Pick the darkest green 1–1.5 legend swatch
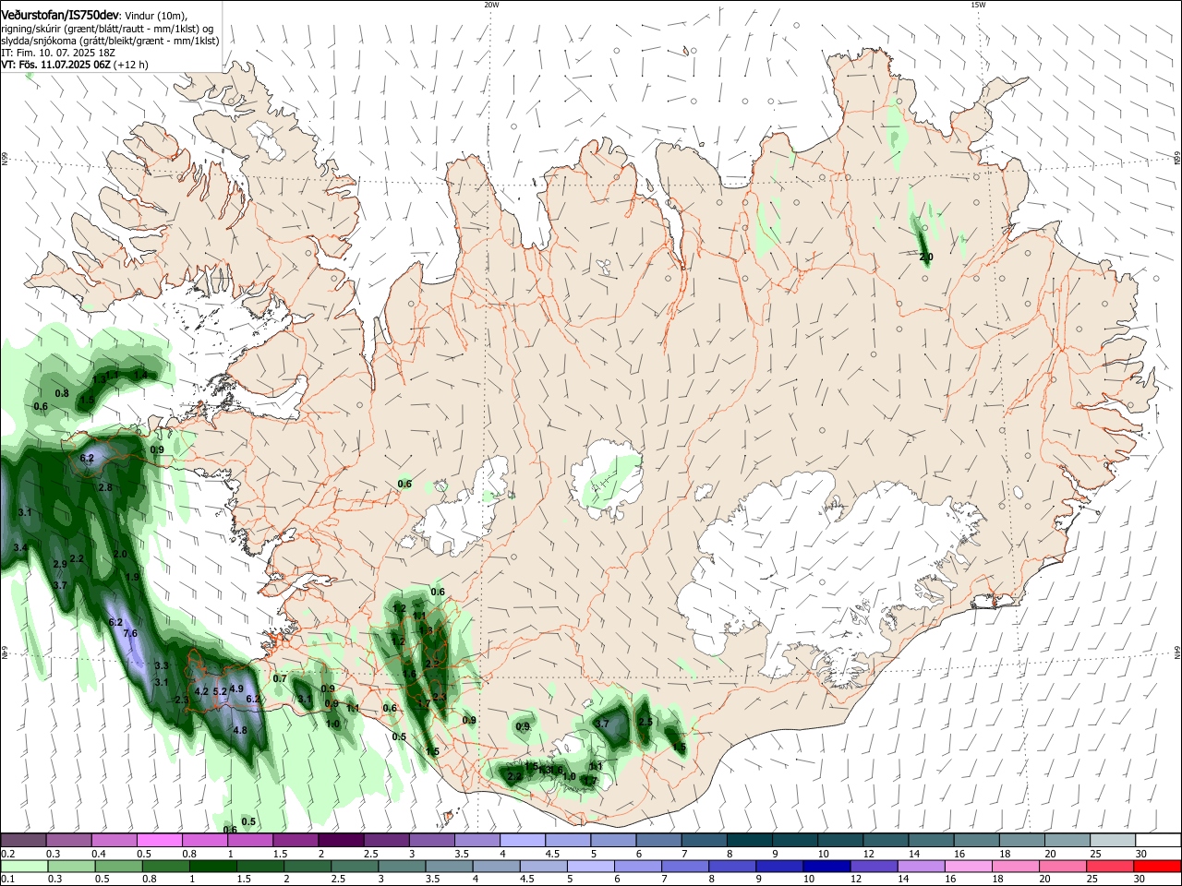 tap(211, 867)
